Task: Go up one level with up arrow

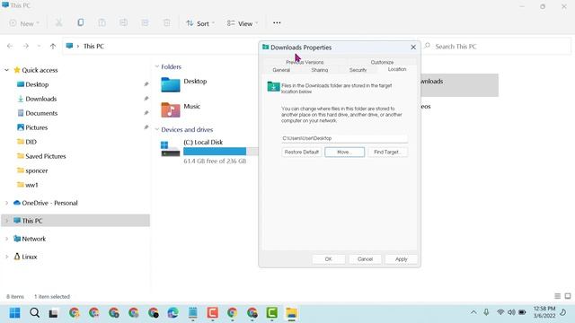Action: coord(53,46)
